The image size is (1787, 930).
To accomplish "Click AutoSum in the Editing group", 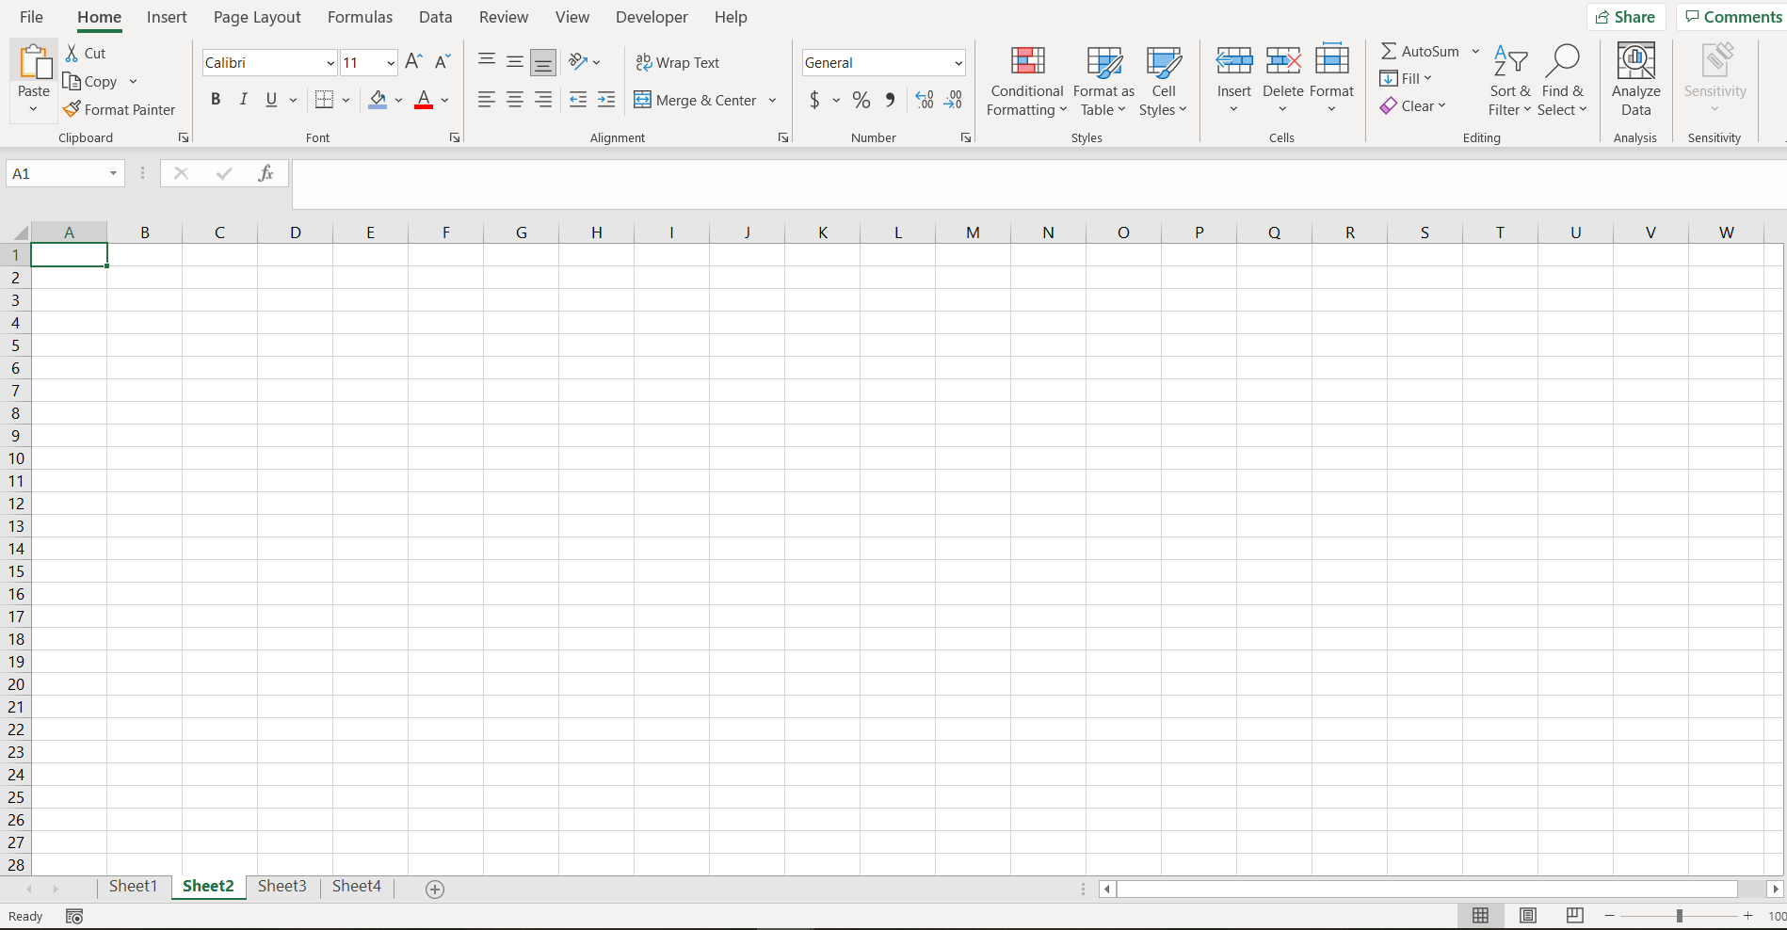I will (x=1424, y=51).
